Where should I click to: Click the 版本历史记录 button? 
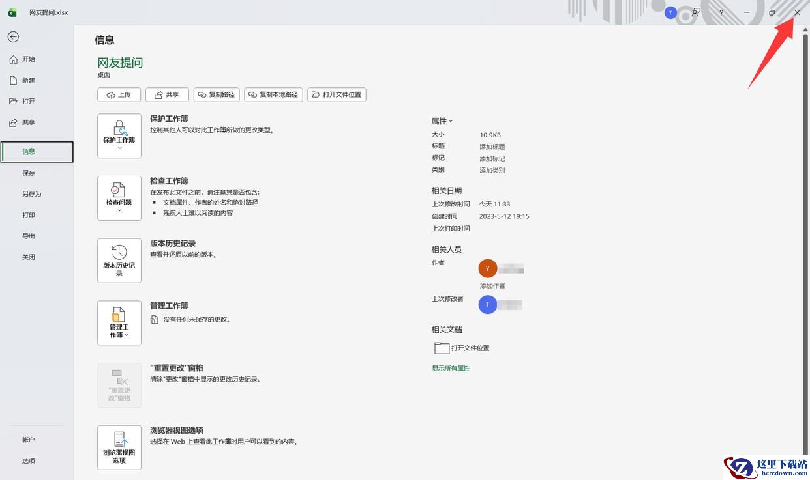[x=119, y=261]
